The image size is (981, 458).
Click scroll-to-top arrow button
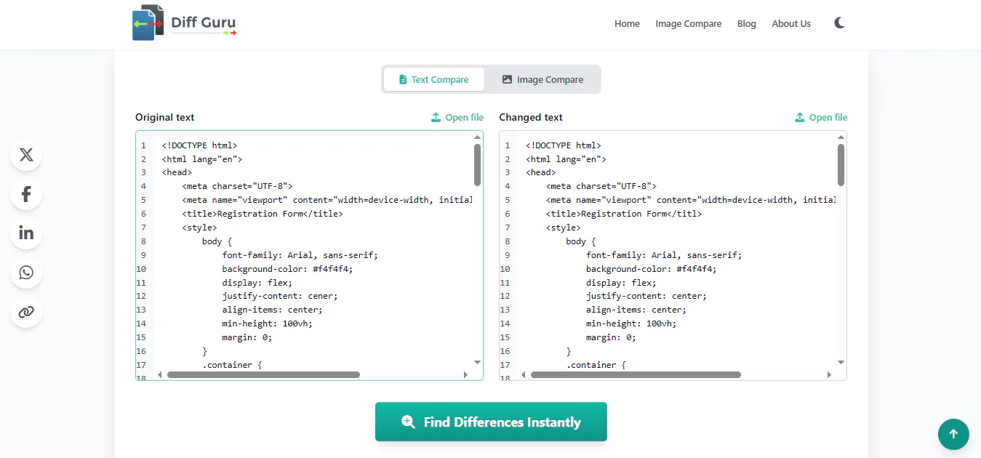pyautogui.click(x=953, y=434)
